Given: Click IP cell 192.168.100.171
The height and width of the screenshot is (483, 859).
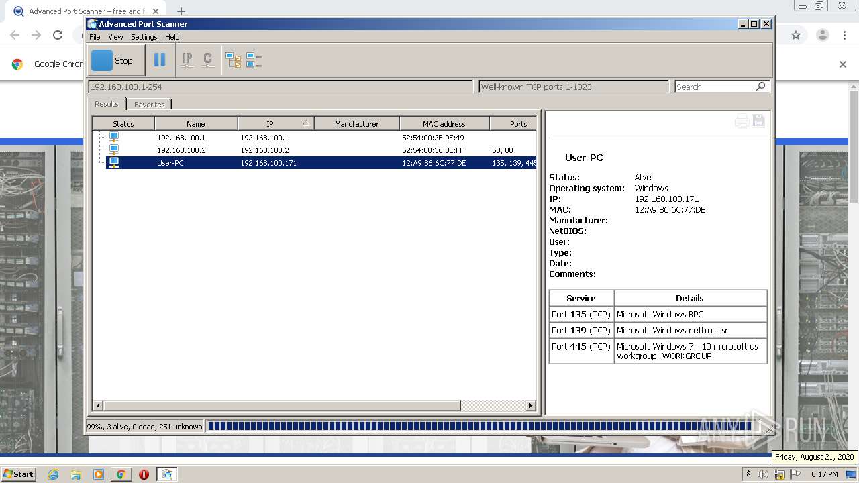Looking at the screenshot, I should 268,163.
